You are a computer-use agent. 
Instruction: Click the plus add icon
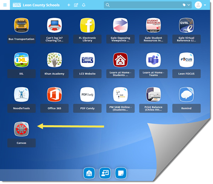coord(69,5)
